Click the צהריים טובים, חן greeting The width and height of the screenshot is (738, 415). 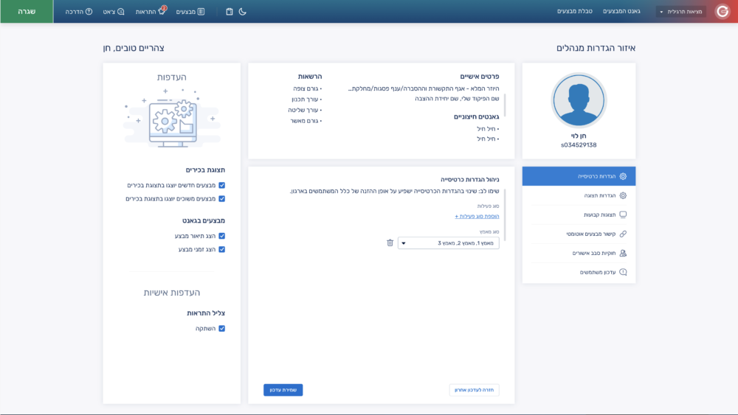coord(134,48)
